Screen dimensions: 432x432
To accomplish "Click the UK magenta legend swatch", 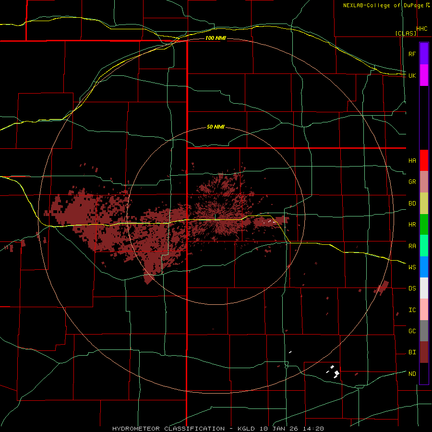I will click(424, 75).
